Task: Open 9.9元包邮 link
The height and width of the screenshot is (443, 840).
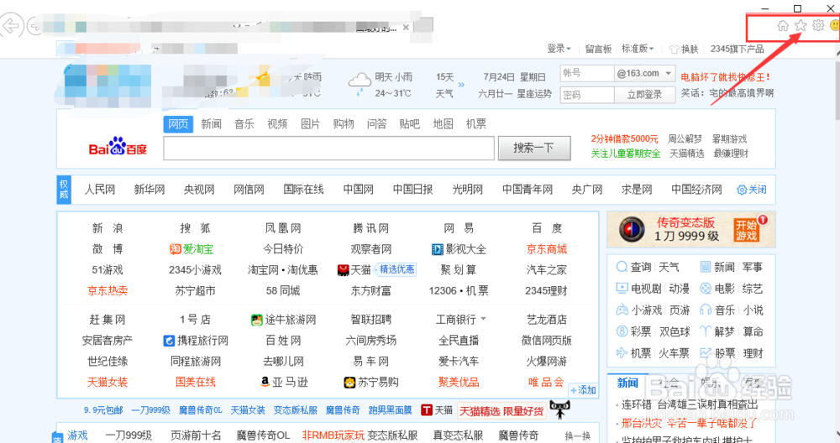Action: [102, 410]
